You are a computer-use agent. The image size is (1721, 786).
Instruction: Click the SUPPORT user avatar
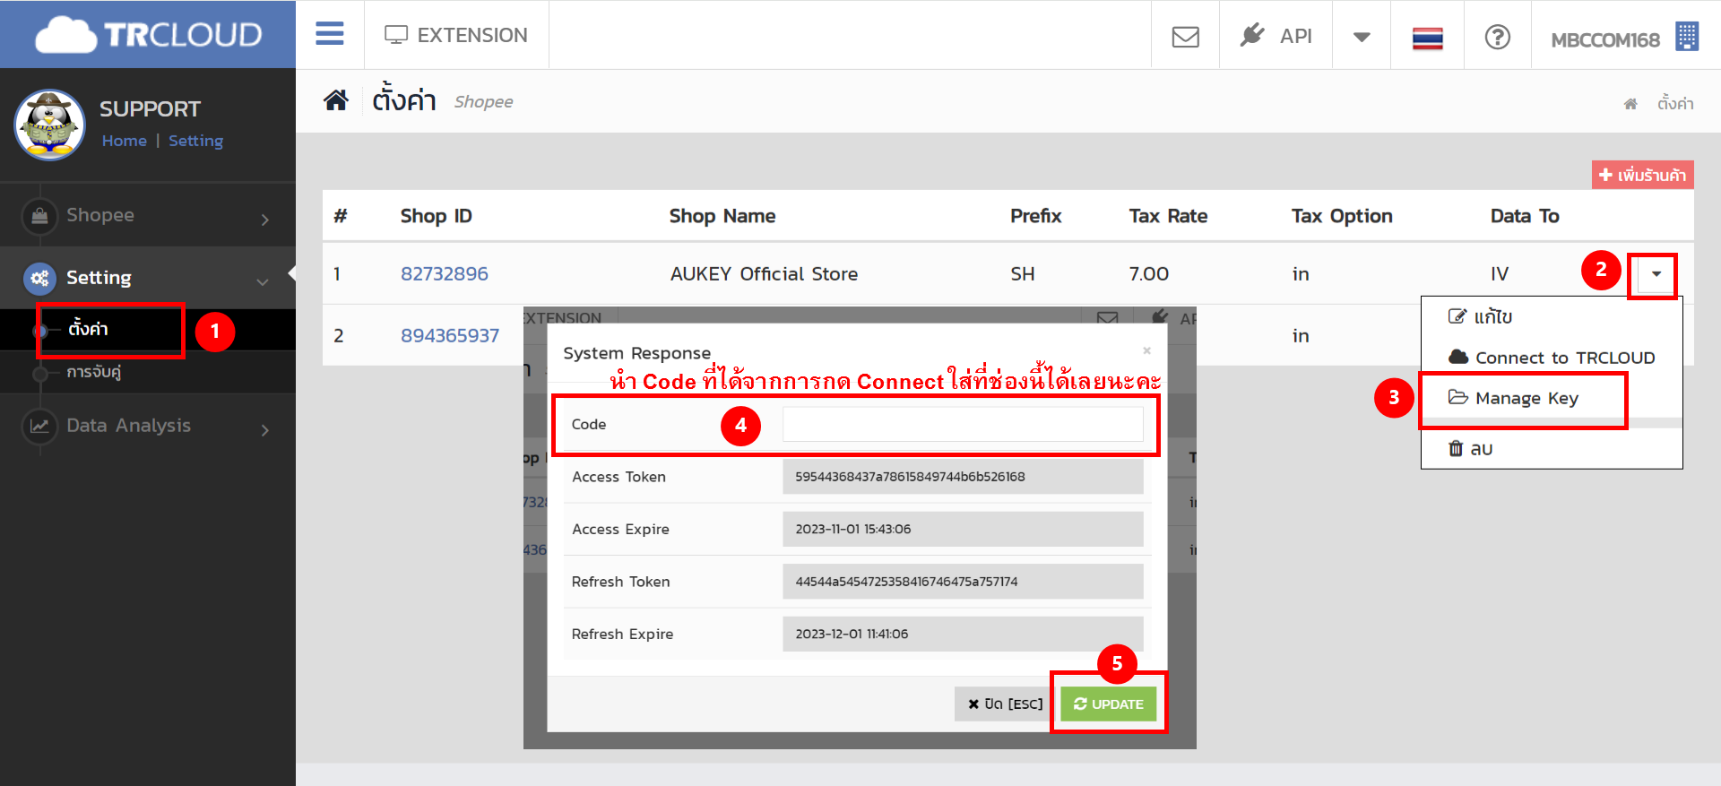49,125
